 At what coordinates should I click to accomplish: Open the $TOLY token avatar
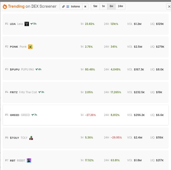pyautogui.click(x=31, y=138)
